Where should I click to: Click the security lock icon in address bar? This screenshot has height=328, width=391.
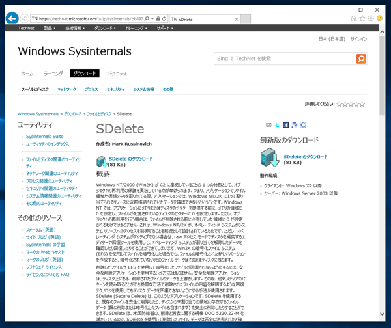pyautogui.click(x=158, y=19)
